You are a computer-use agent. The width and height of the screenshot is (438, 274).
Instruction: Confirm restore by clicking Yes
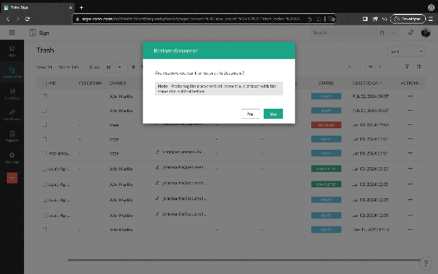tap(273, 114)
